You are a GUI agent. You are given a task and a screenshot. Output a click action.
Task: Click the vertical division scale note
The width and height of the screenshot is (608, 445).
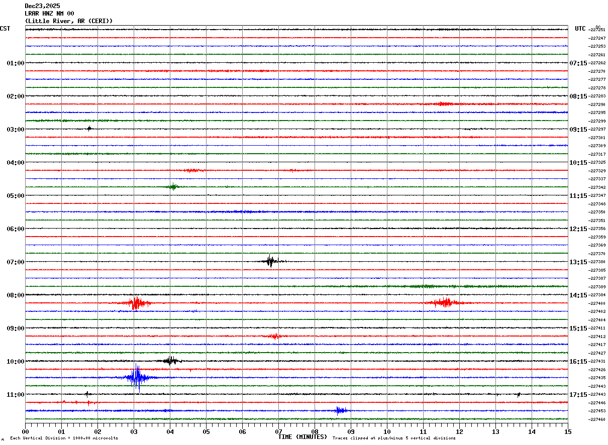(64, 438)
